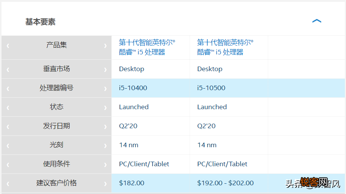Click Launched in the i5-10500 column
This screenshot has height=194, width=346.
(212, 107)
